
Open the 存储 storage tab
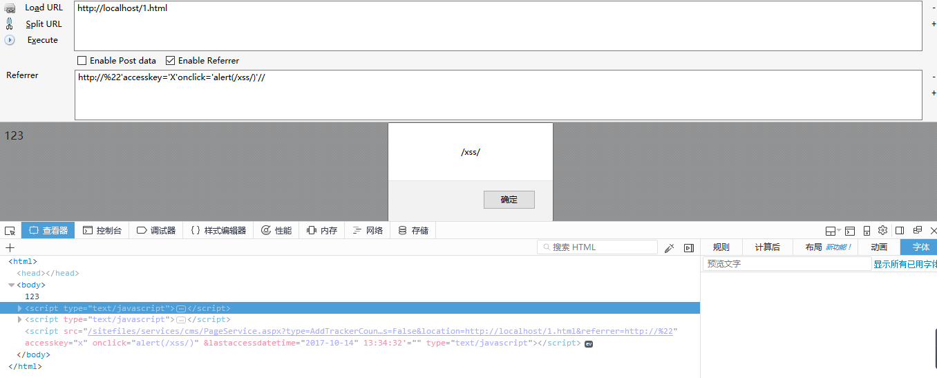point(413,230)
